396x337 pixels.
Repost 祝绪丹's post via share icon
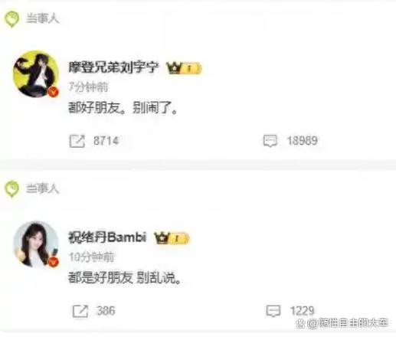tap(80, 311)
